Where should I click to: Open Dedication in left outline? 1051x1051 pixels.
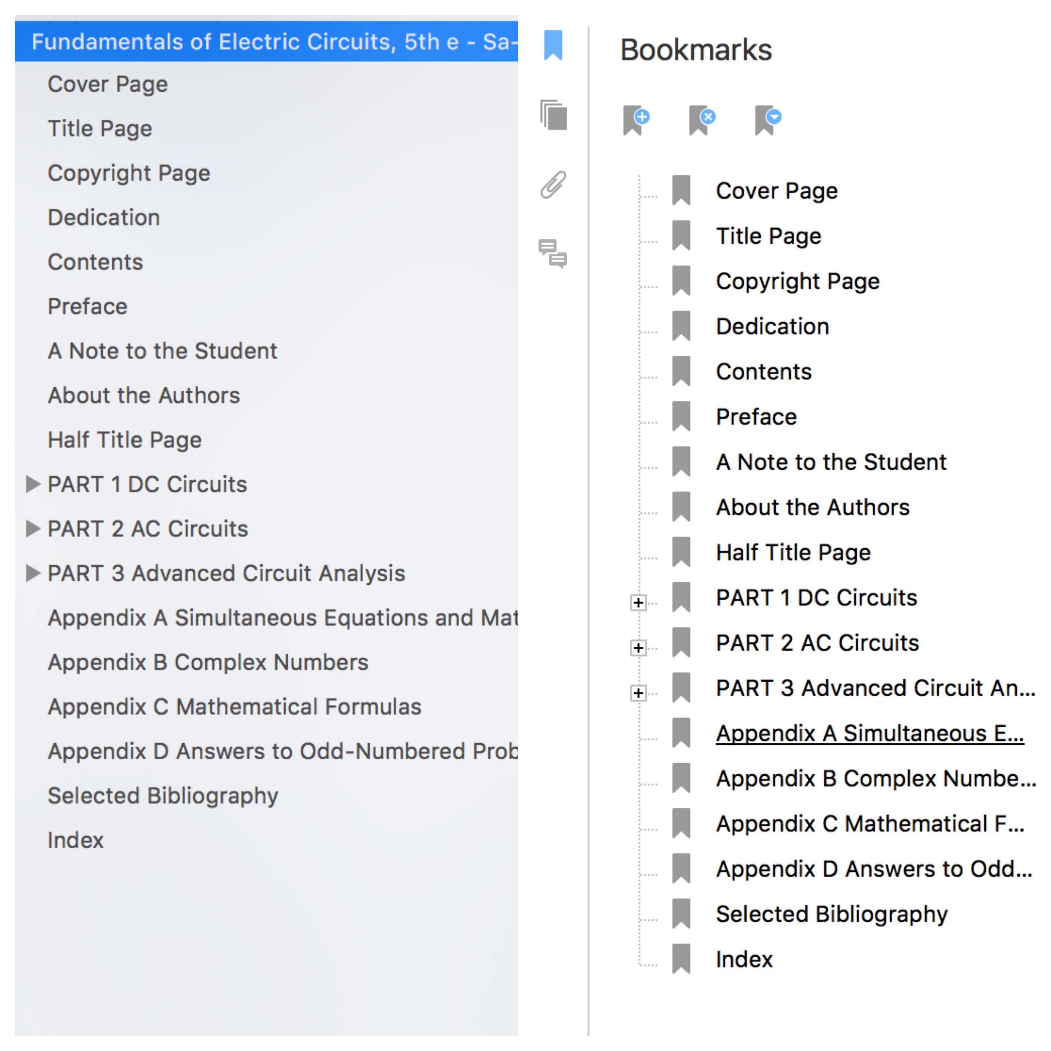click(x=104, y=218)
